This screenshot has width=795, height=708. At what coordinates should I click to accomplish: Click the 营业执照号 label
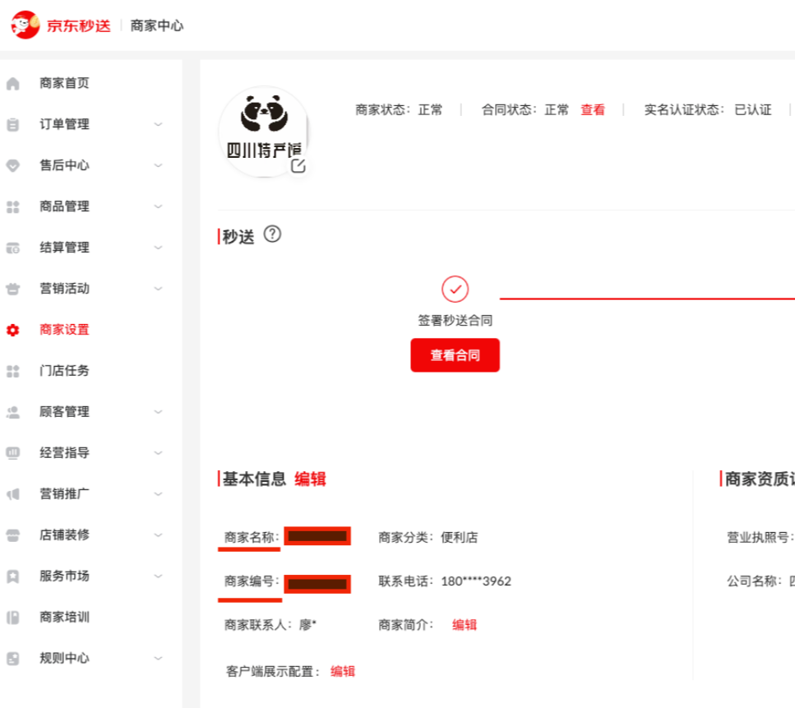click(x=760, y=538)
